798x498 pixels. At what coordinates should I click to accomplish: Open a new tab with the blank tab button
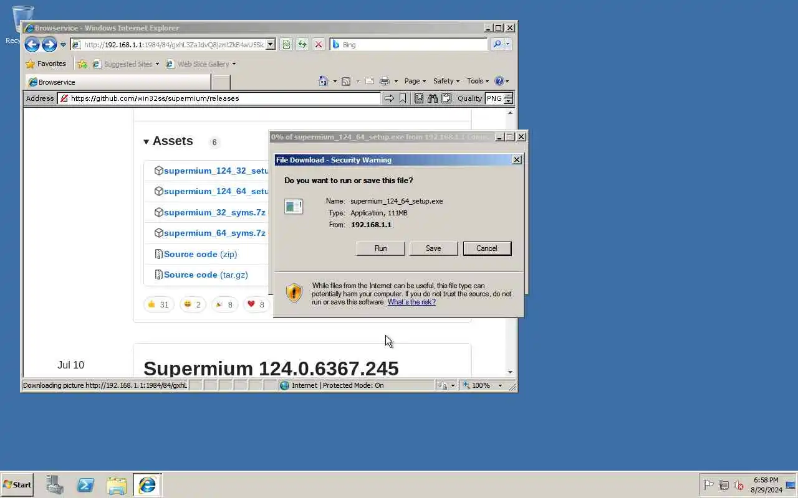pyautogui.click(x=221, y=82)
